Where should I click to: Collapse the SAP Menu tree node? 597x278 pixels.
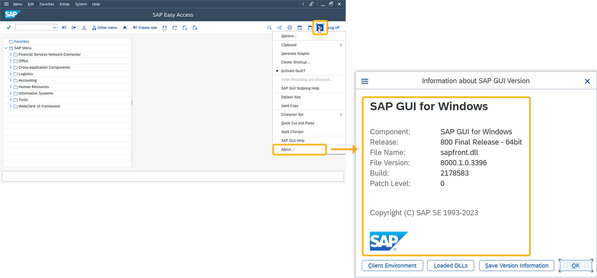tap(6, 48)
